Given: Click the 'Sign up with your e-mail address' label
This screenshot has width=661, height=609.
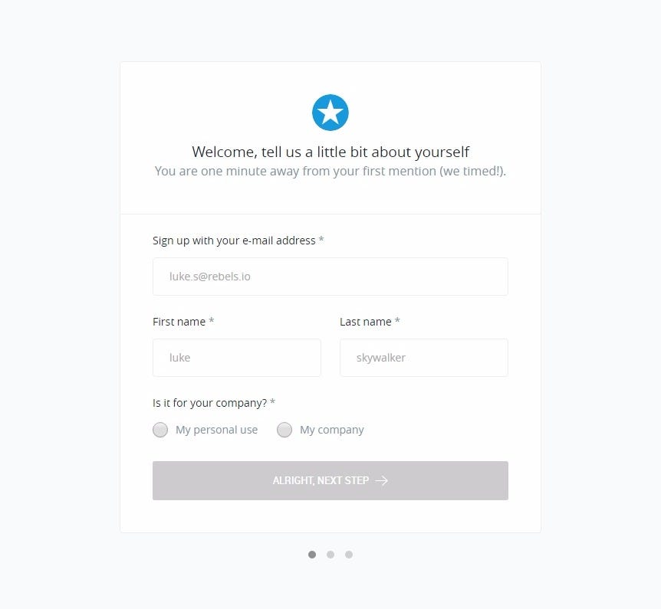Looking at the screenshot, I should (234, 241).
